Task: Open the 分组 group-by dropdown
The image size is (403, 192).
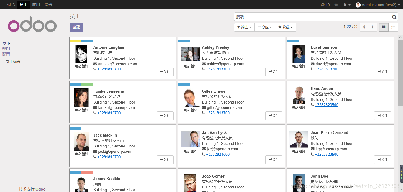Action: pyautogui.click(x=265, y=27)
